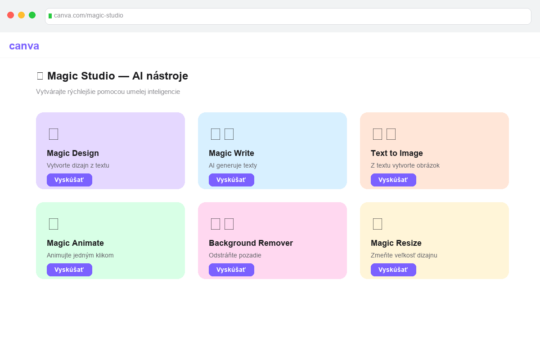This screenshot has height=337, width=540.
Task: Click the Magic Design card icon
Action: (54, 134)
